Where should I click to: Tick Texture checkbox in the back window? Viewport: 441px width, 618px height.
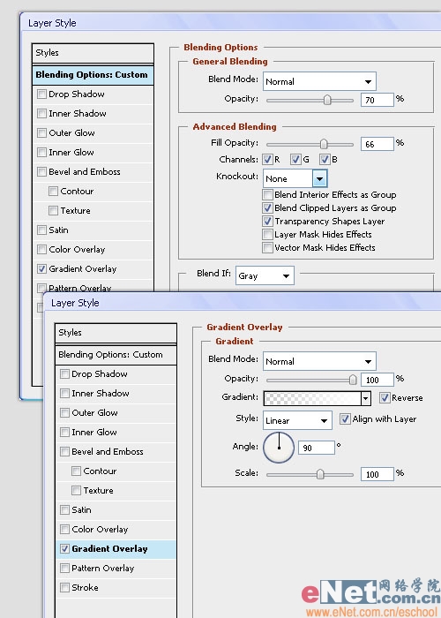click(53, 210)
